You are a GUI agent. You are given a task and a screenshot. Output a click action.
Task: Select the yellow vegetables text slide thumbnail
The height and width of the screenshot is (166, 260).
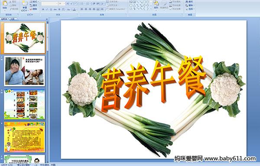pos(24,137)
